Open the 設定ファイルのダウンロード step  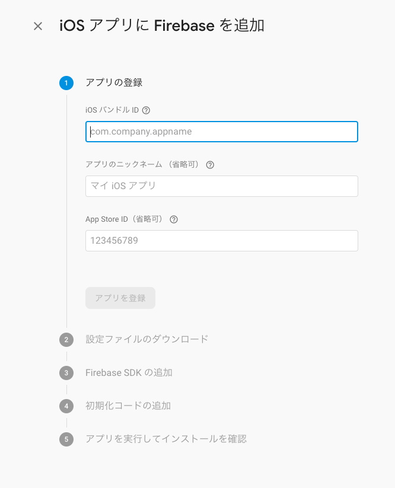146,339
